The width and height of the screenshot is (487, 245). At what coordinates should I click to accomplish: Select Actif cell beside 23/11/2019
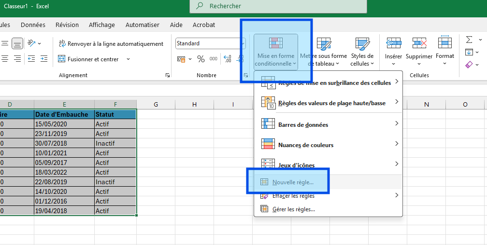click(115, 134)
